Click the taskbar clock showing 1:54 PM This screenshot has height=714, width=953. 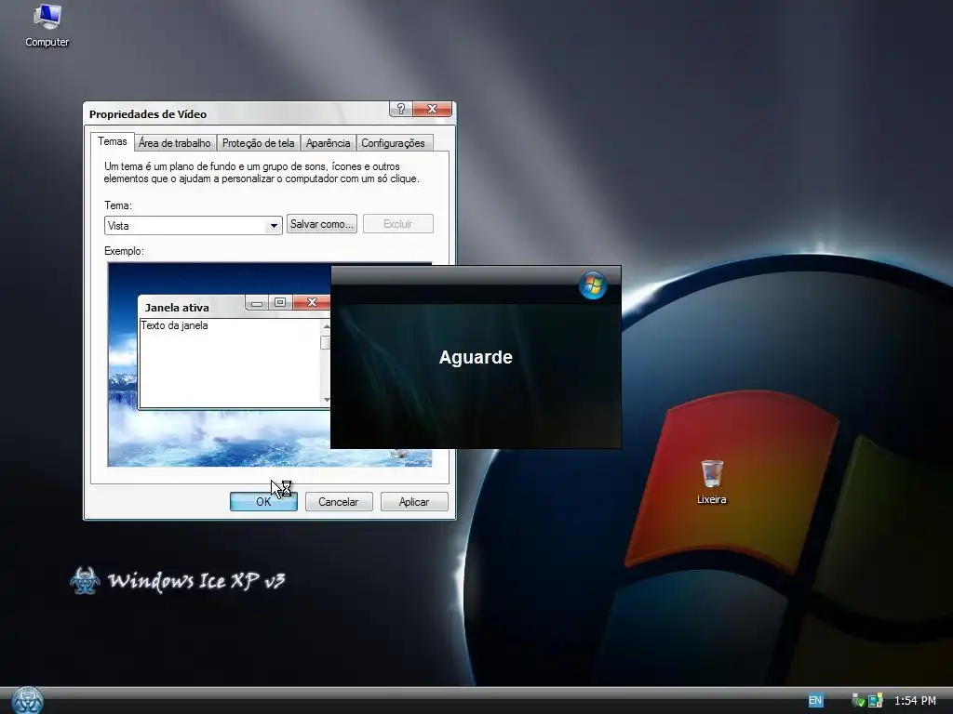click(915, 701)
